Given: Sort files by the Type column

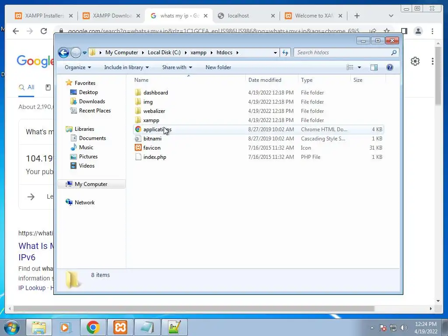Looking at the screenshot, I should [x=324, y=80].
